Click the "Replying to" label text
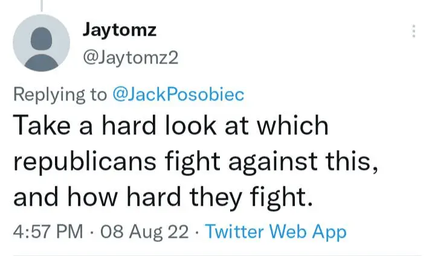The width and height of the screenshot is (435, 256). (59, 94)
